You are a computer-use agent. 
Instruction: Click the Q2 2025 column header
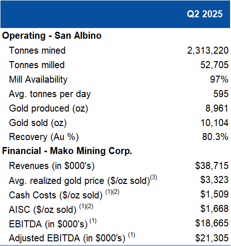pos(204,14)
